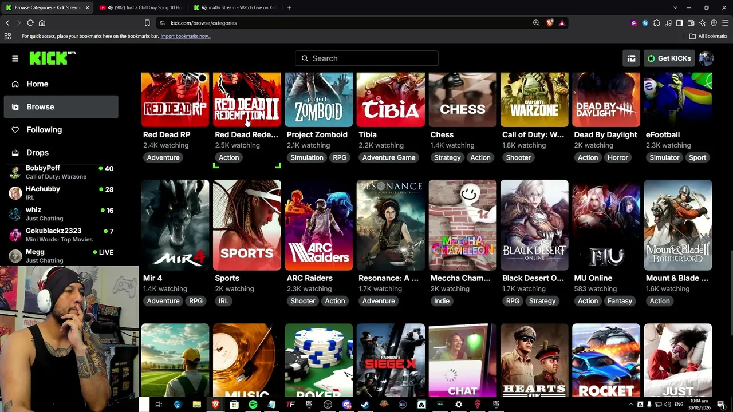The height and width of the screenshot is (412, 733).
Task: Toggle the browser sidebar panel
Action: tap(679, 23)
